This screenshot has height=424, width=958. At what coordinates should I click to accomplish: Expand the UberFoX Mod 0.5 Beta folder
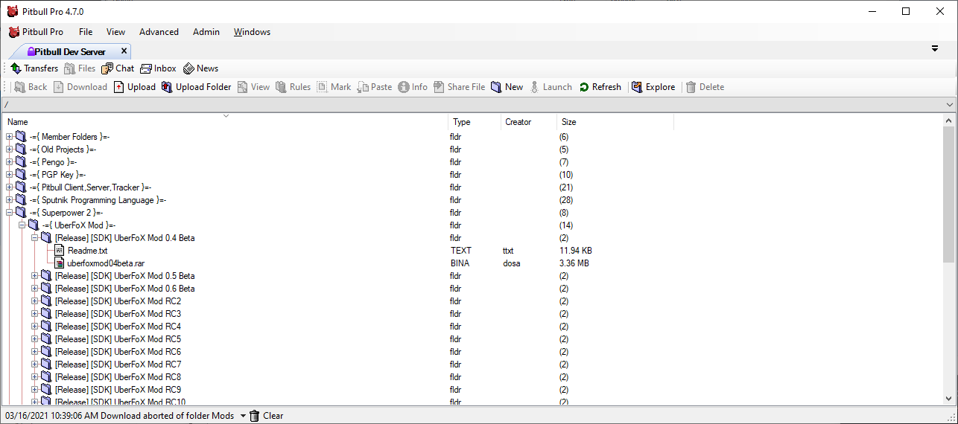click(35, 276)
